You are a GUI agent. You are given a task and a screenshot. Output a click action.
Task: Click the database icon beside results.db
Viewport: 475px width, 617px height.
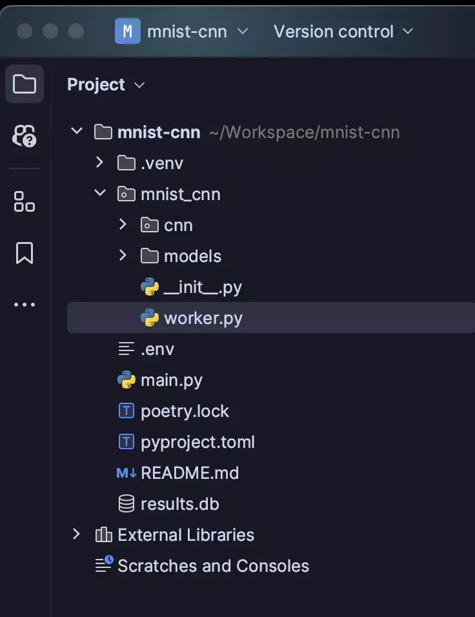[x=126, y=503]
